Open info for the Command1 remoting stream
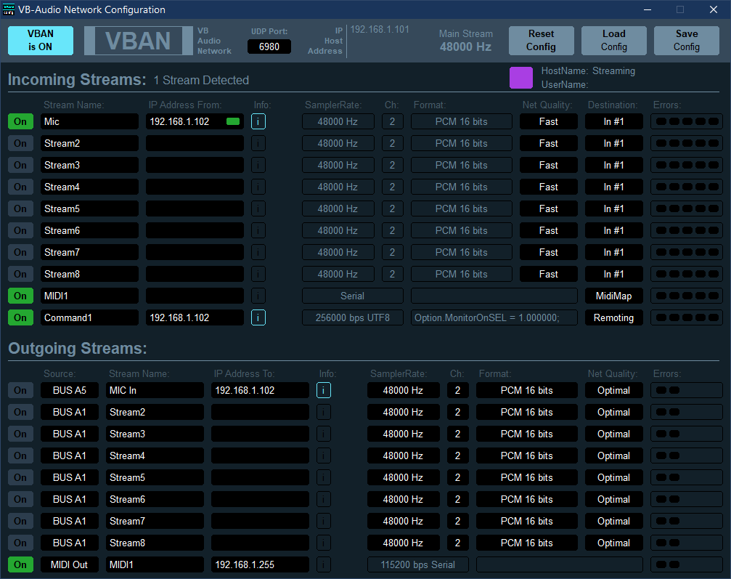Viewport: 731px width, 579px height. (258, 317)
